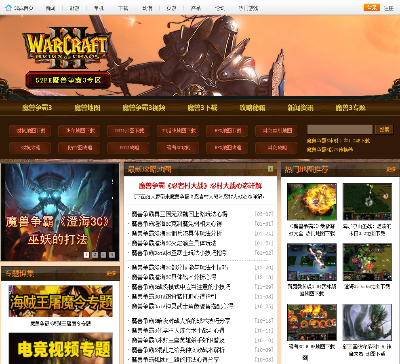This screenshot has width=400, height=364.
Task: Select the 魔兽3专题 main nav tab
Action: pos(351,108)
